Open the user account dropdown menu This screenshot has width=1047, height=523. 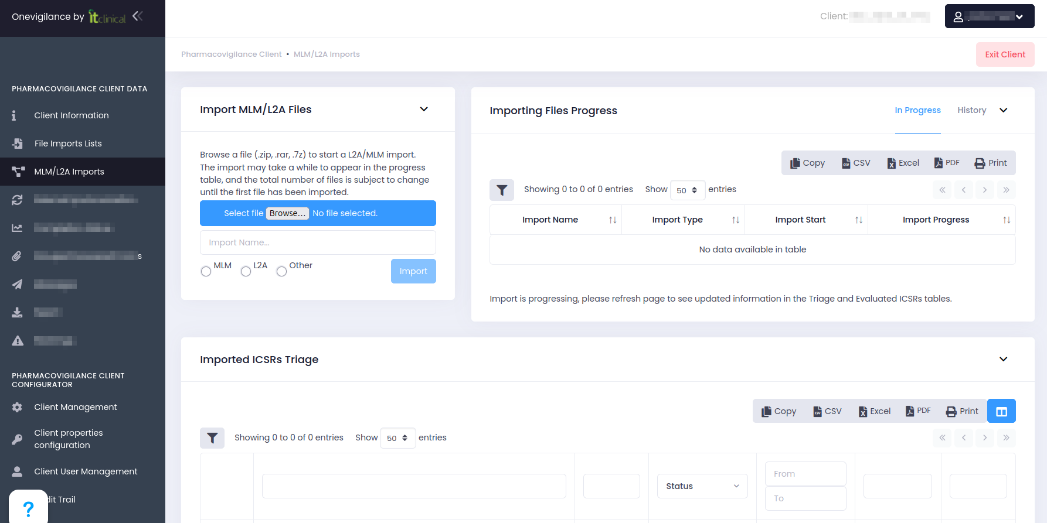pos(989,16)
